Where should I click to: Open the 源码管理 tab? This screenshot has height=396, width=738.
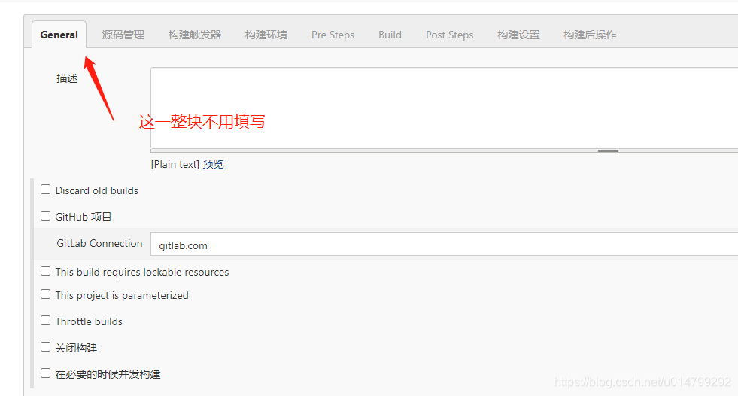(123, 35)
